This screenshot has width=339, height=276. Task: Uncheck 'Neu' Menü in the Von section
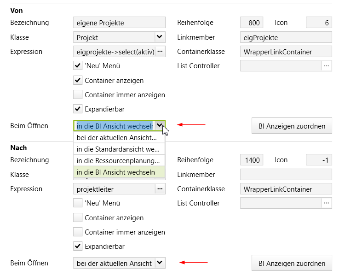(x=78, y=66)
